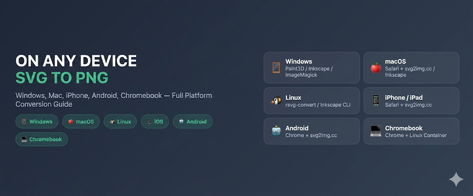Click the Android pill tag

[193, 121]
